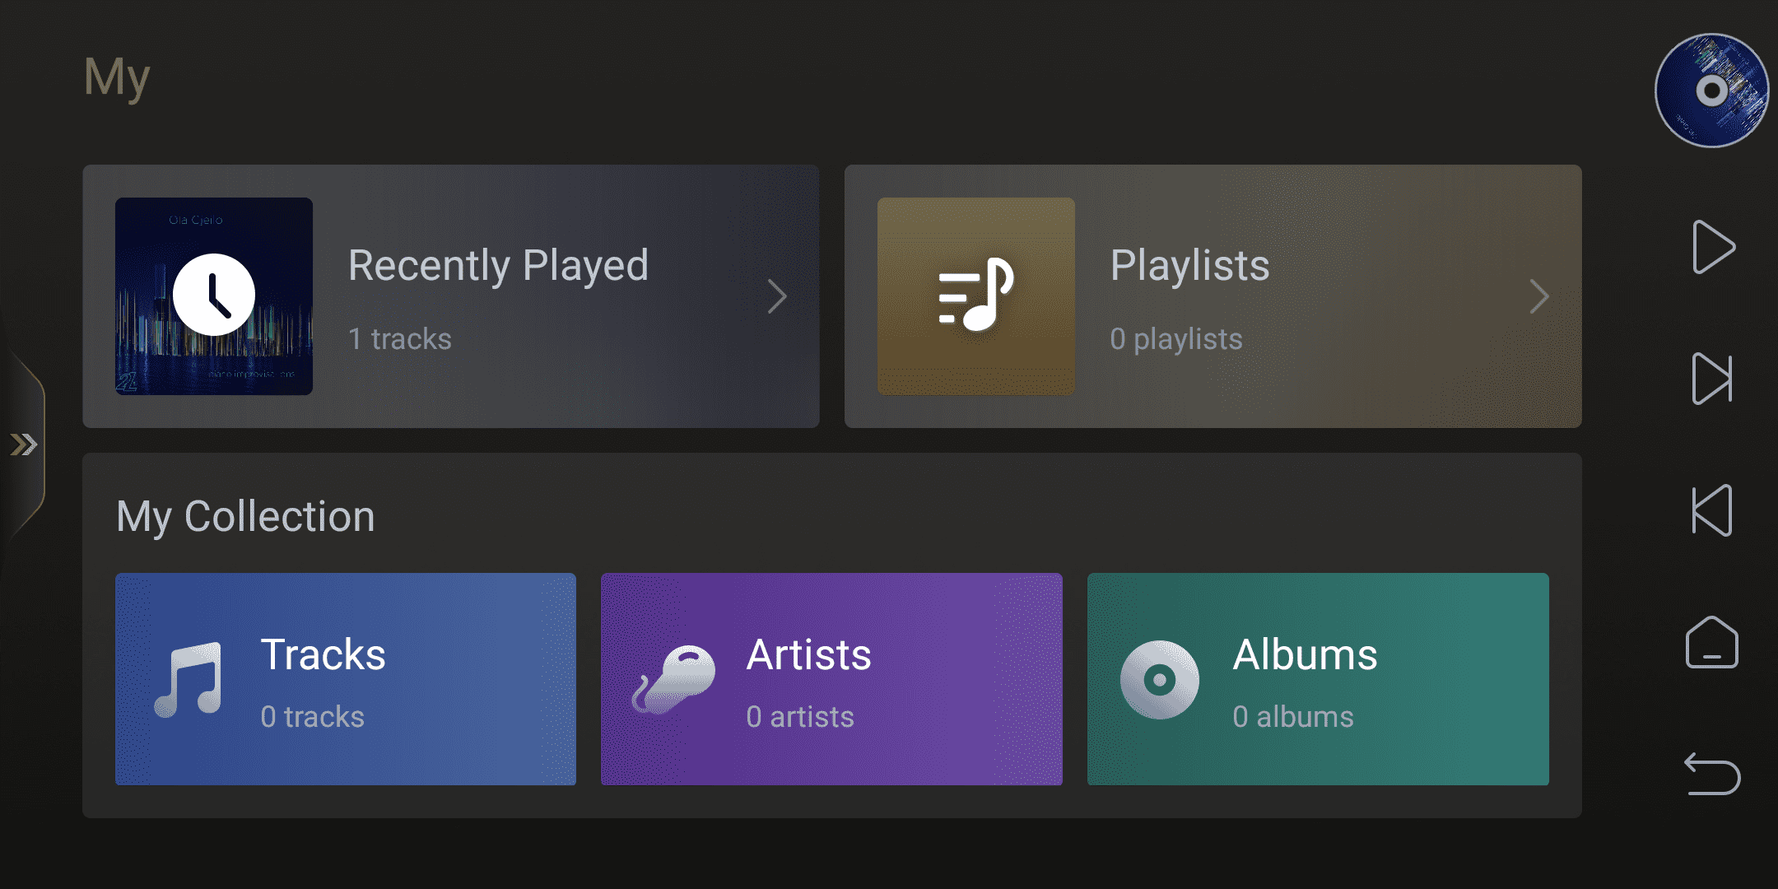This screenshot has height=889, width=1778.
Task: Click the Playlists music-note icon tile
Action: 976,296
